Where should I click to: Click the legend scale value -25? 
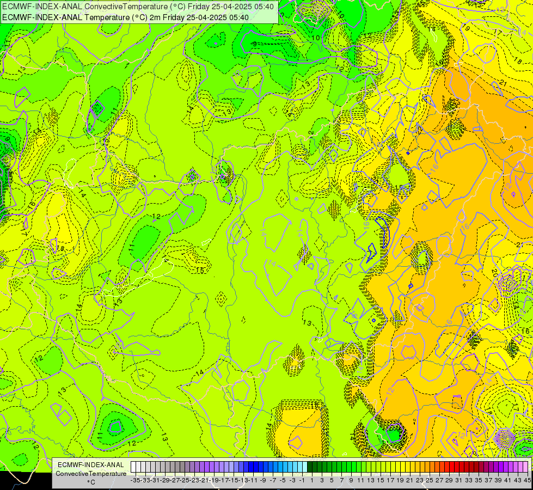[186, 480]
